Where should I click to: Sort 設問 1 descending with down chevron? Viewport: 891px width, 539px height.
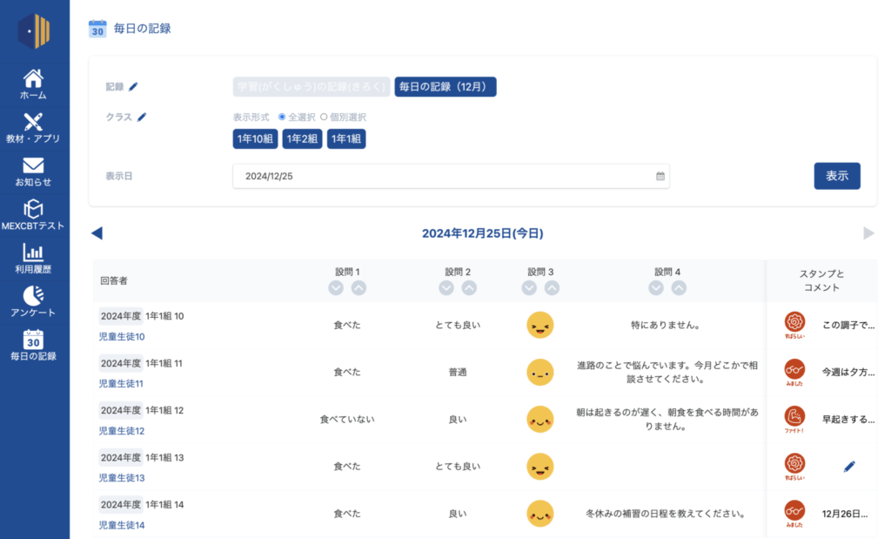point(336,288)
